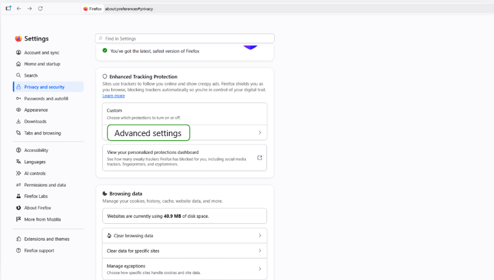The image size is (494, 280).
Task: Click the Extensions and themes puzzle icon
Action: (x=18, y=239)
